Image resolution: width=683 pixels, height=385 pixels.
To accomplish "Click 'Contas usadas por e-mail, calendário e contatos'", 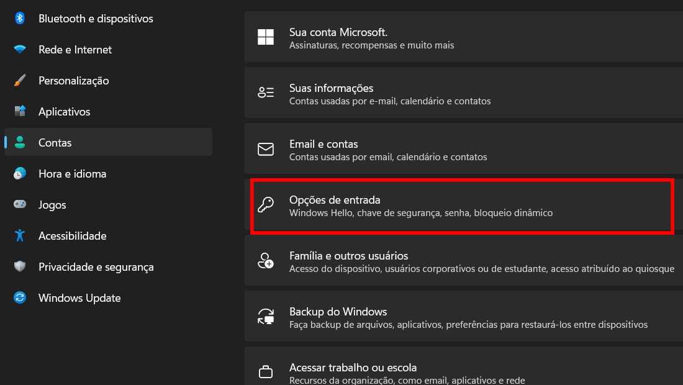I will [x=390, y=101].
